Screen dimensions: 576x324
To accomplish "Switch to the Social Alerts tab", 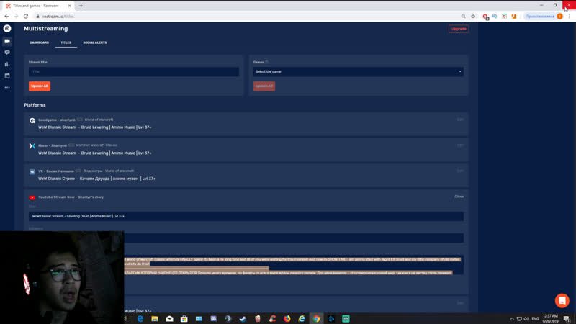I will (94, 42).
